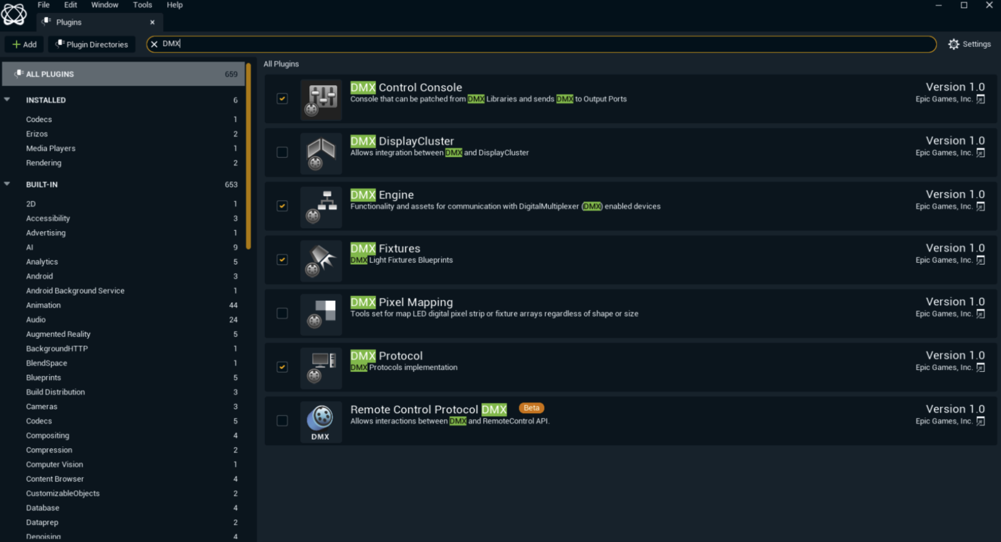Click inside the plugin search box
This screenshot has width=1001, height=542.
click(x=543, y=44)
